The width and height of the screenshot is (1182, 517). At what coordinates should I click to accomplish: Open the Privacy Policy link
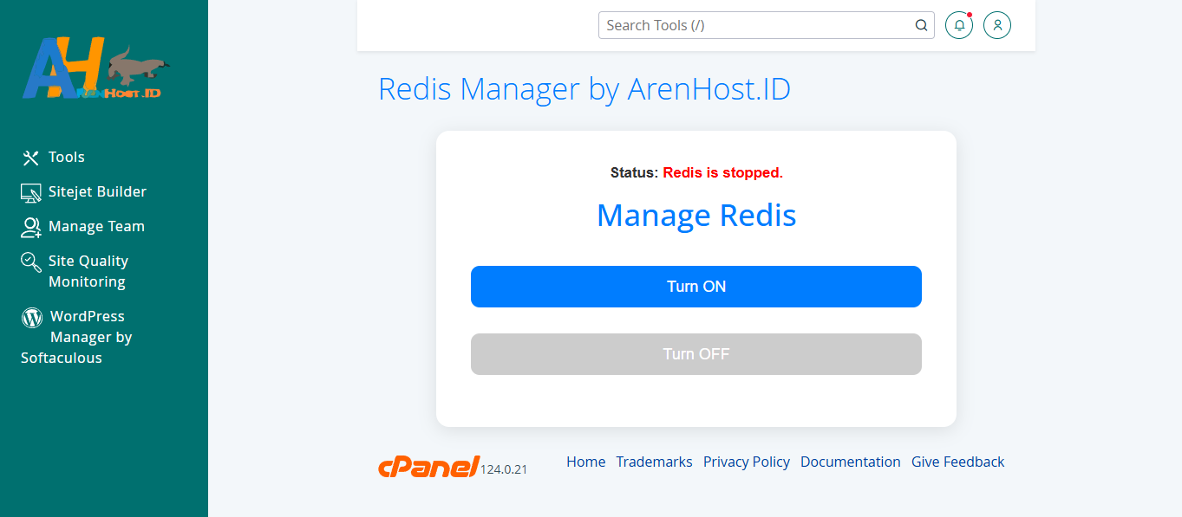coord(746,462)
